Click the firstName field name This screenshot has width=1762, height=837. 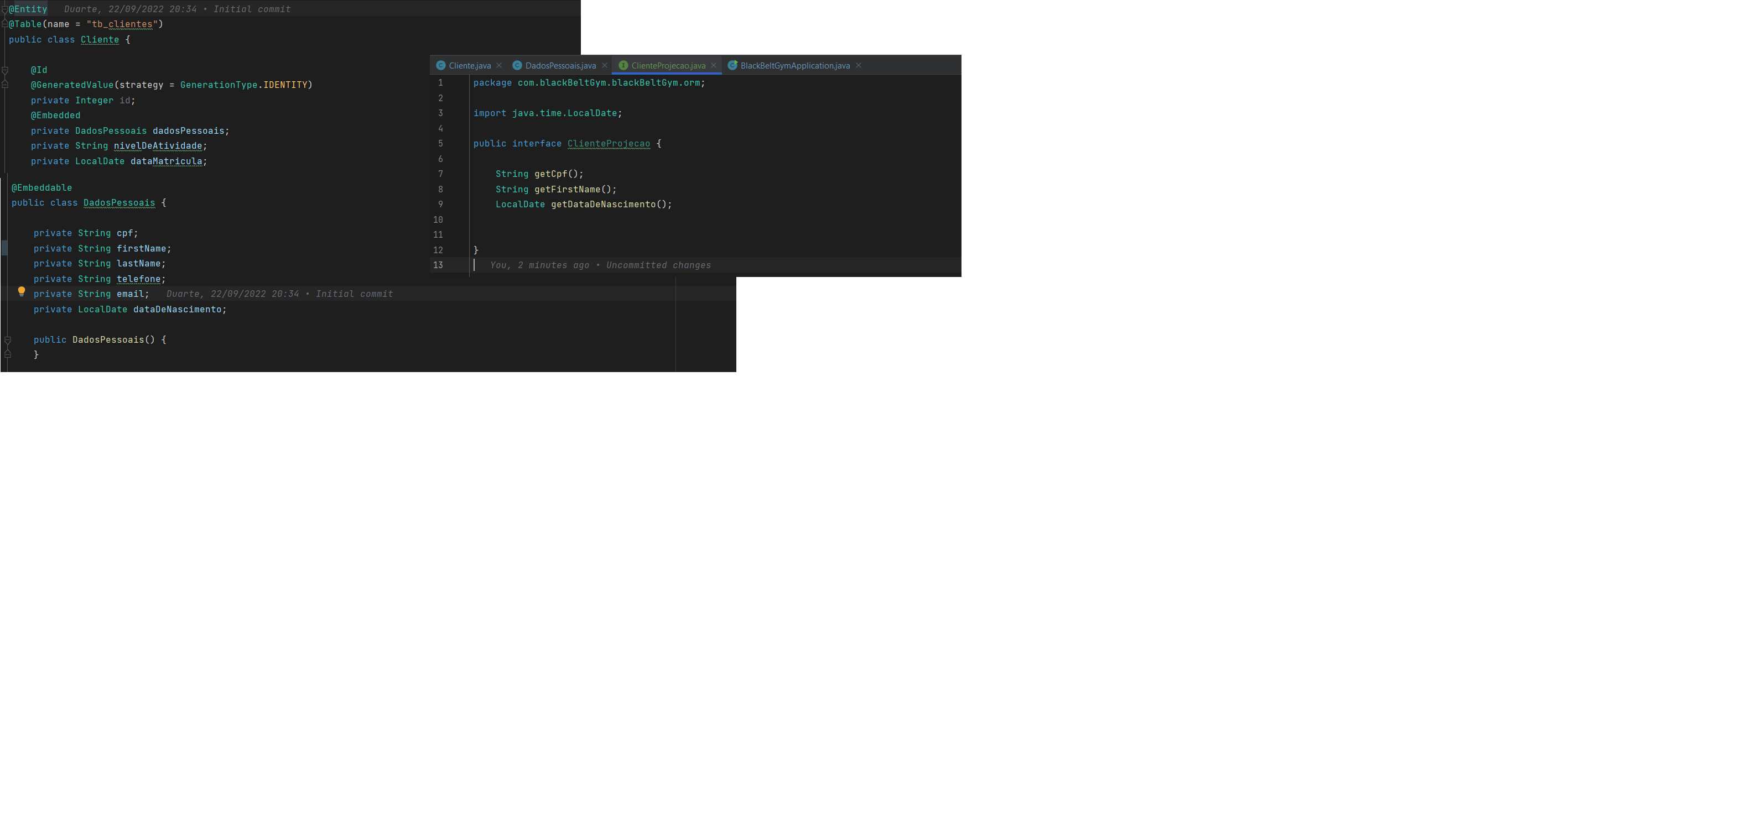click(x=141, y=249)
